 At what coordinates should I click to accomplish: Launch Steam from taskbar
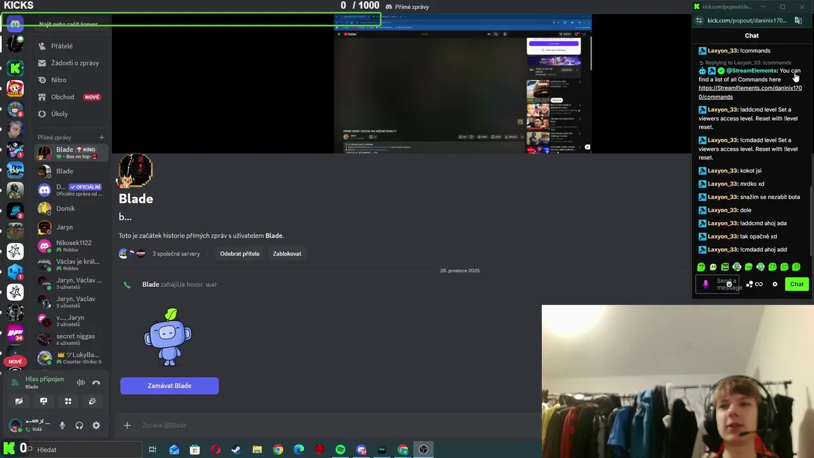coord(236,450)
